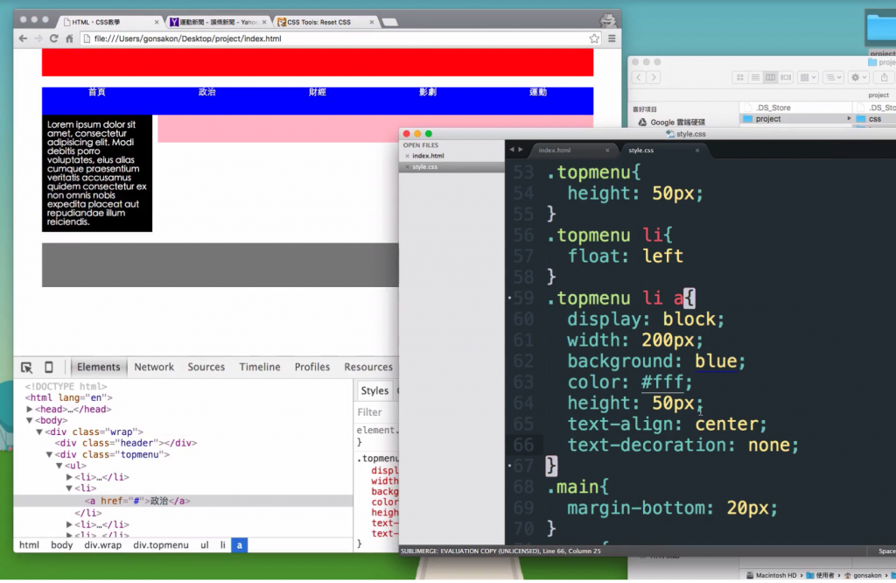Go back in the Finder window
This screenshot has height=583, width=896.
coord(639,77)
